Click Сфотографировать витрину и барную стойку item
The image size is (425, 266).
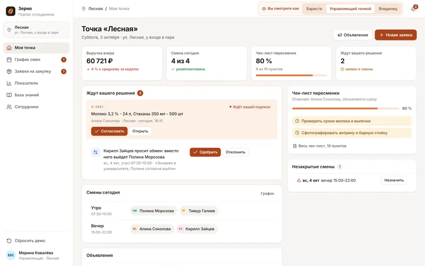pyautogui.click(x=352, y=133)
